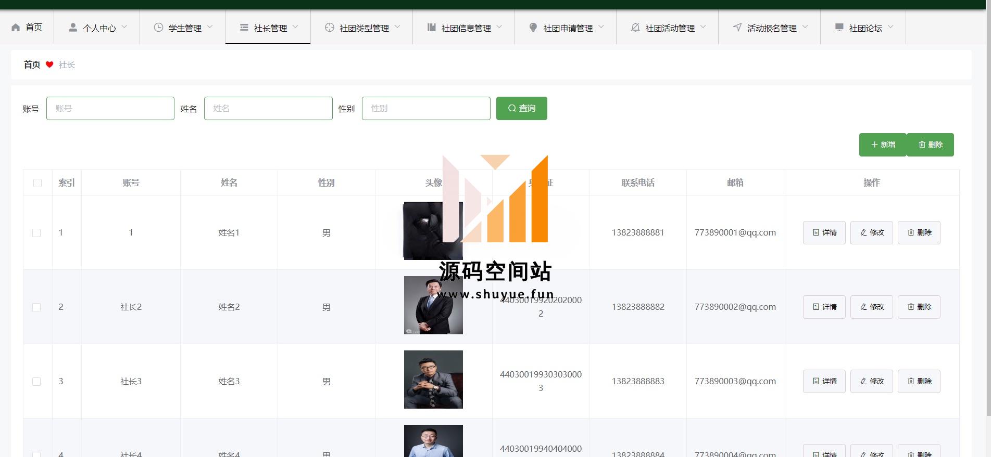Click the vertical page scrollbar
Image resolution: width=991 pixels, height=457 pixels.
[988, 208]
